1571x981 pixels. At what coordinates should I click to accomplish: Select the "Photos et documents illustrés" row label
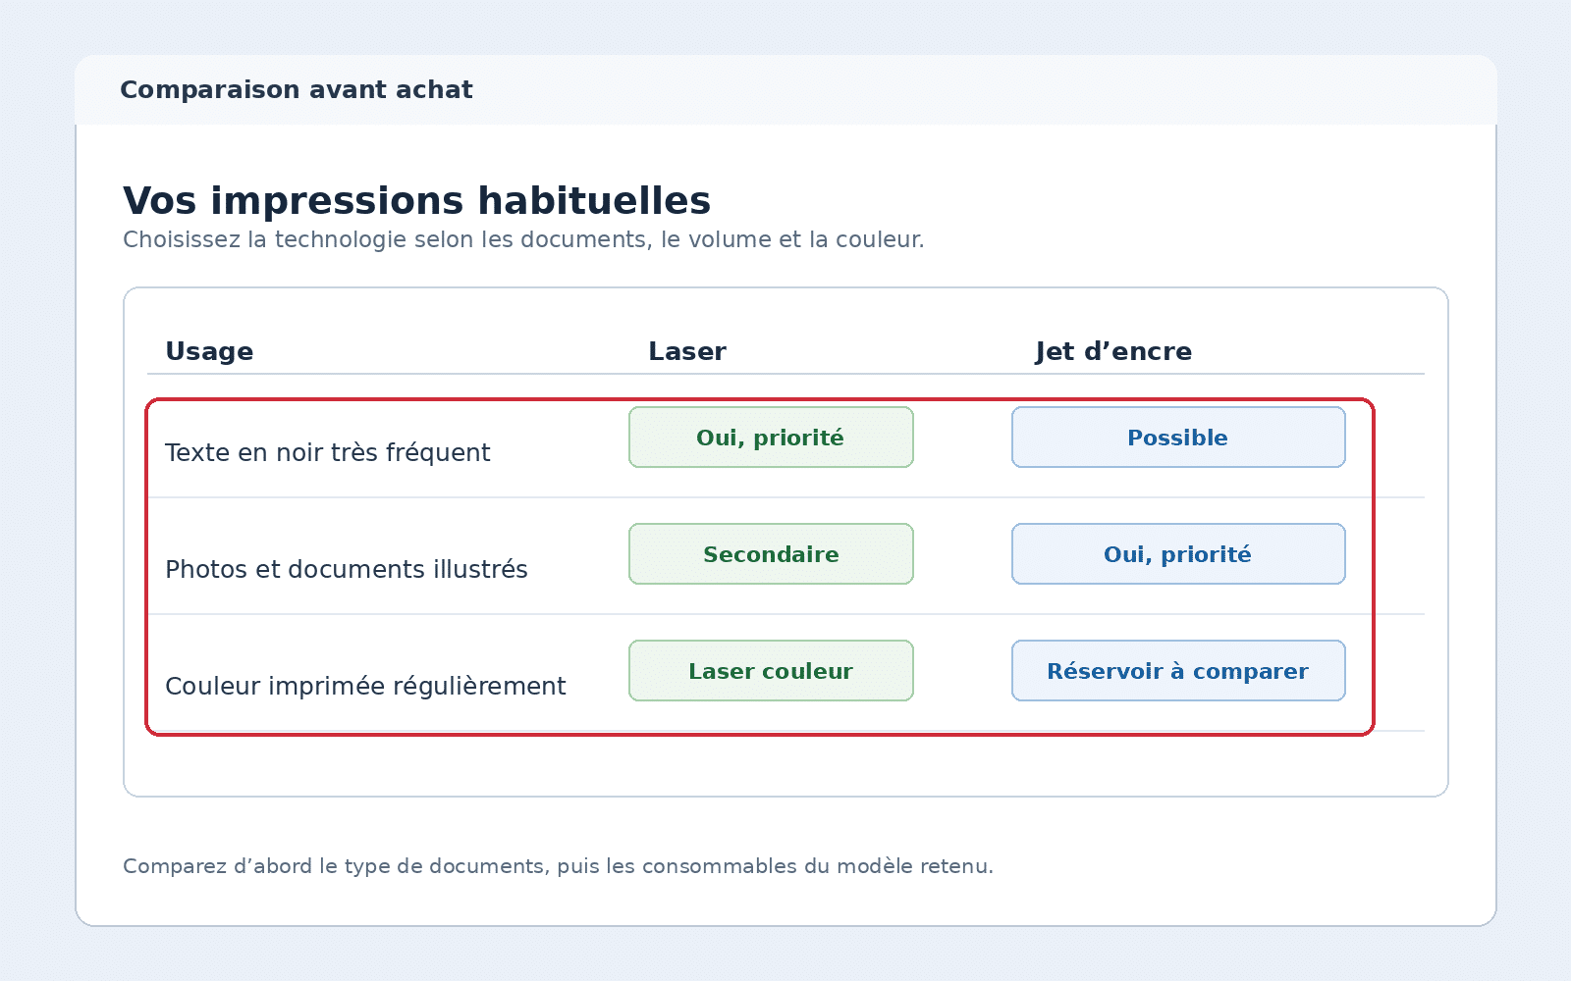347,569
